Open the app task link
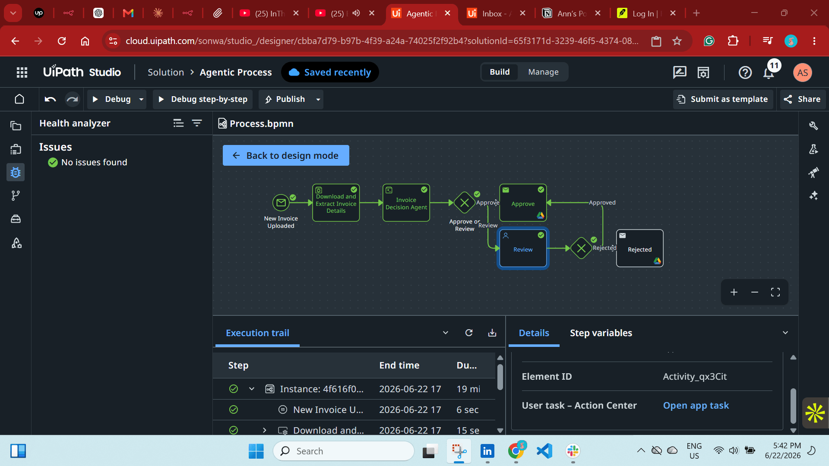Screen dimensions: 829x466 click(x=696, y=406)
